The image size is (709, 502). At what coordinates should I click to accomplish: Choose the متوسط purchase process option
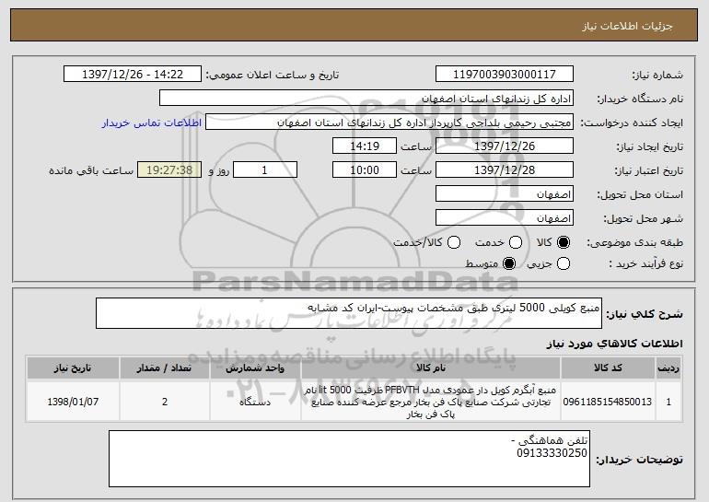pyautogui.click(x=509, y=263)
